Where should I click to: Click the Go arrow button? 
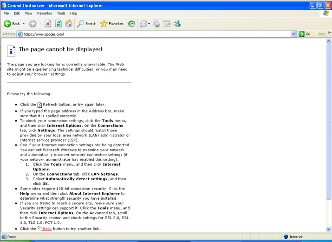pos(305,34)
